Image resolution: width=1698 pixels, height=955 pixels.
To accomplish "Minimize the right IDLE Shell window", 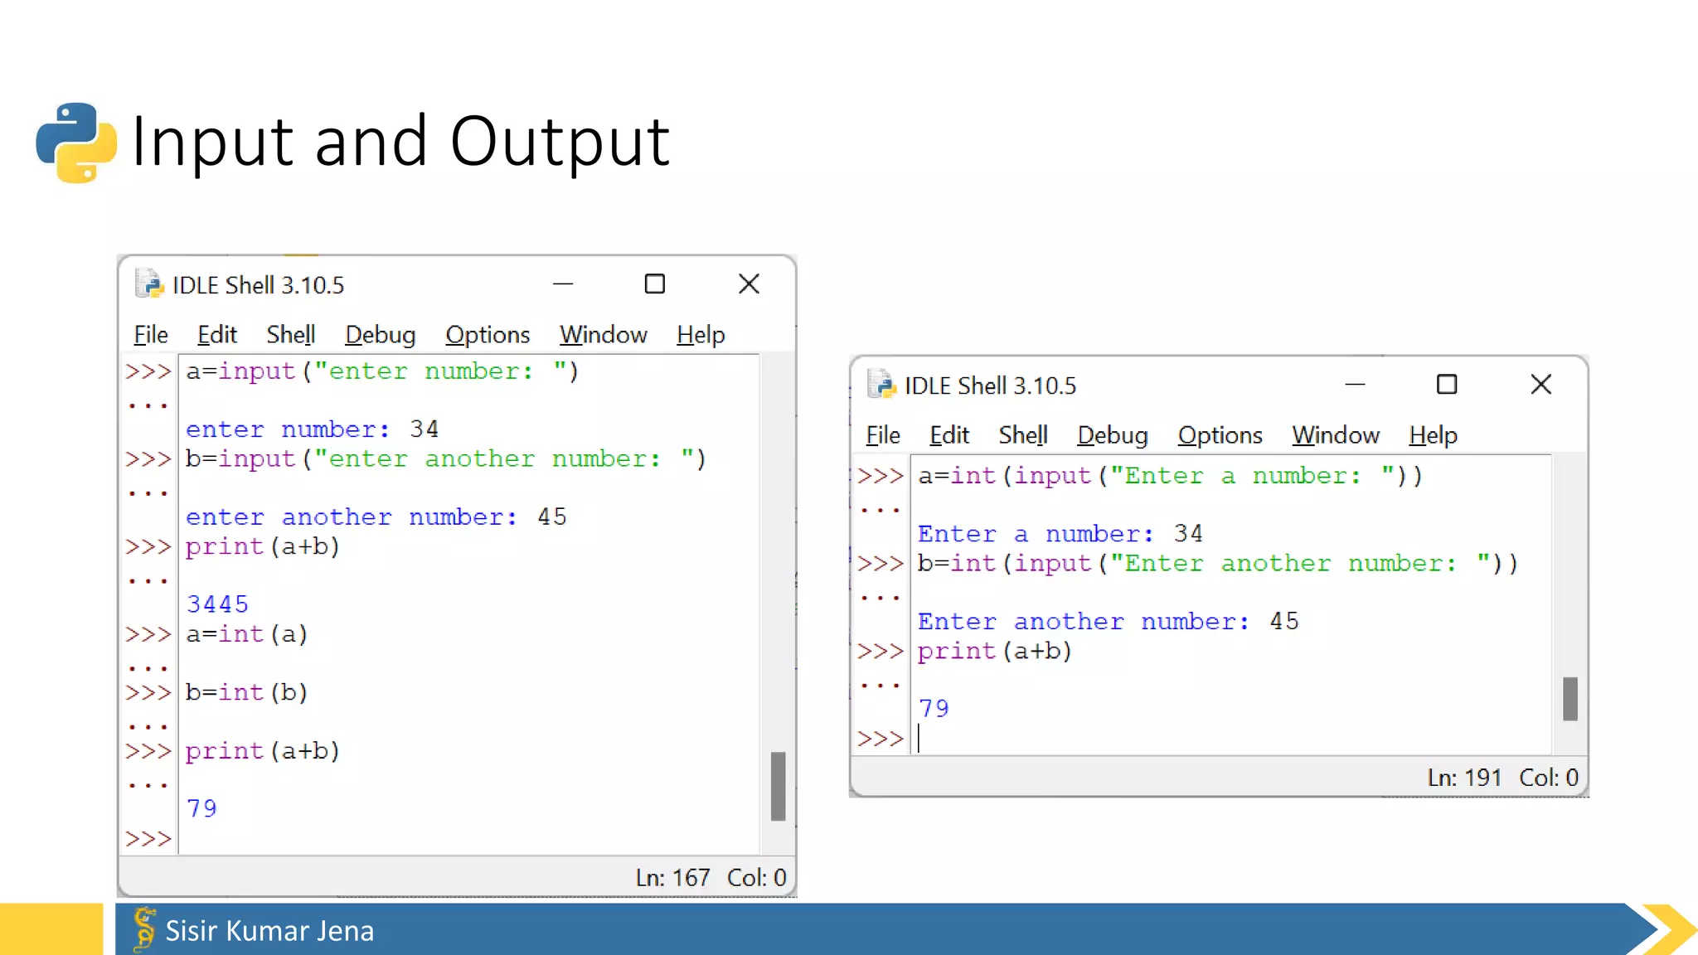I will (1355, 385).
